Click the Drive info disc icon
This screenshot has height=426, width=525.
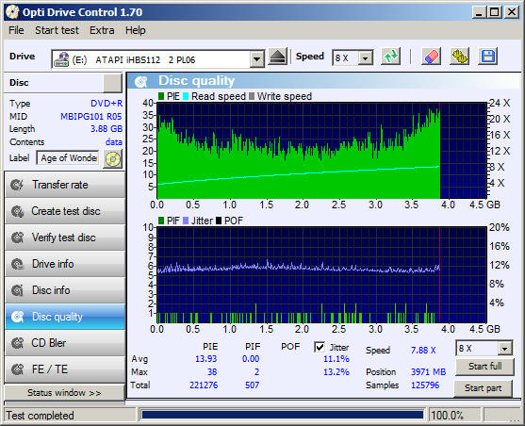[x=17, y=264]
